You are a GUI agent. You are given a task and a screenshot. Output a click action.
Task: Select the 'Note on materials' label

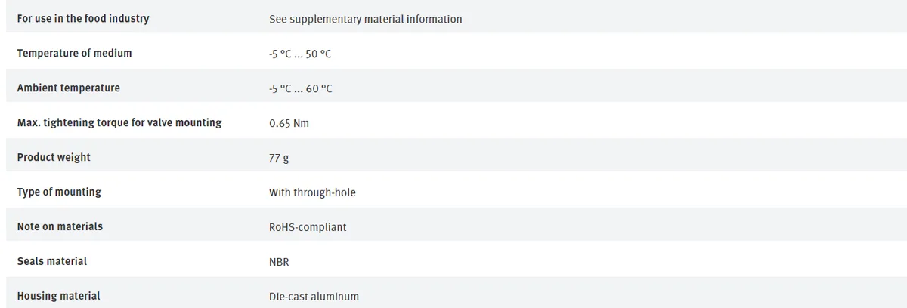click(60, 226)
